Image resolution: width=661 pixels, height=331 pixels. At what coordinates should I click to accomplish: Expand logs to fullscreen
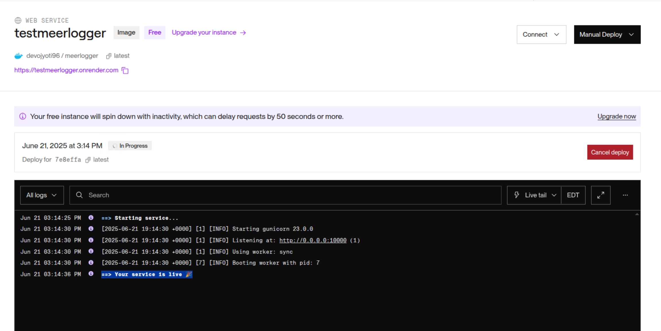601,195
